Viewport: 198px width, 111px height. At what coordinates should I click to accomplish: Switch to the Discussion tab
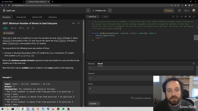21,17
